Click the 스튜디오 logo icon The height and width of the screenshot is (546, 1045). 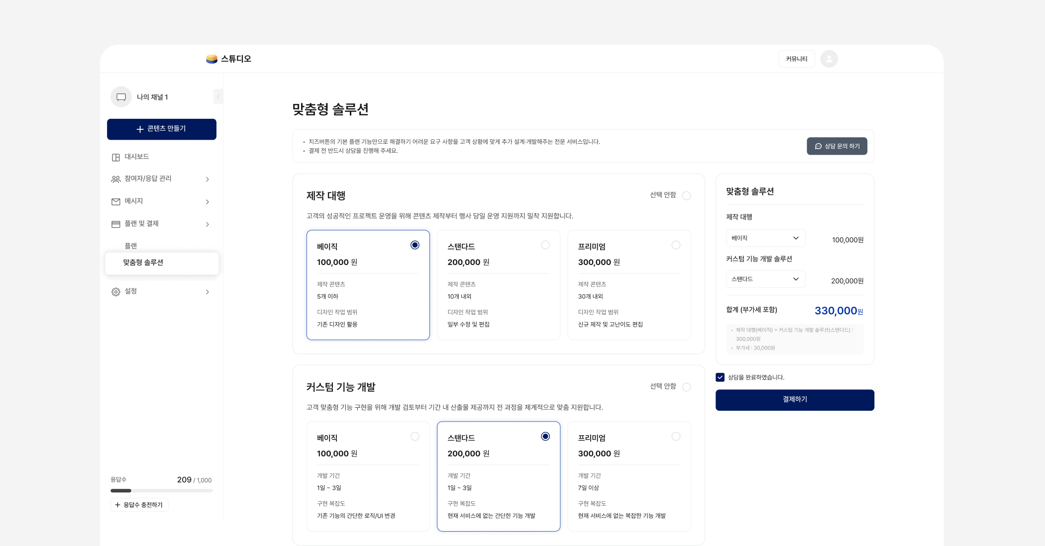click(x=211, y=59)
